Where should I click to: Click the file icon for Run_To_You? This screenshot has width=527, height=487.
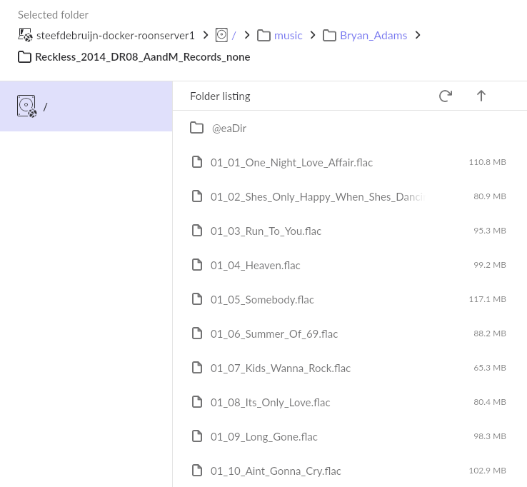[x=197, y=230]
